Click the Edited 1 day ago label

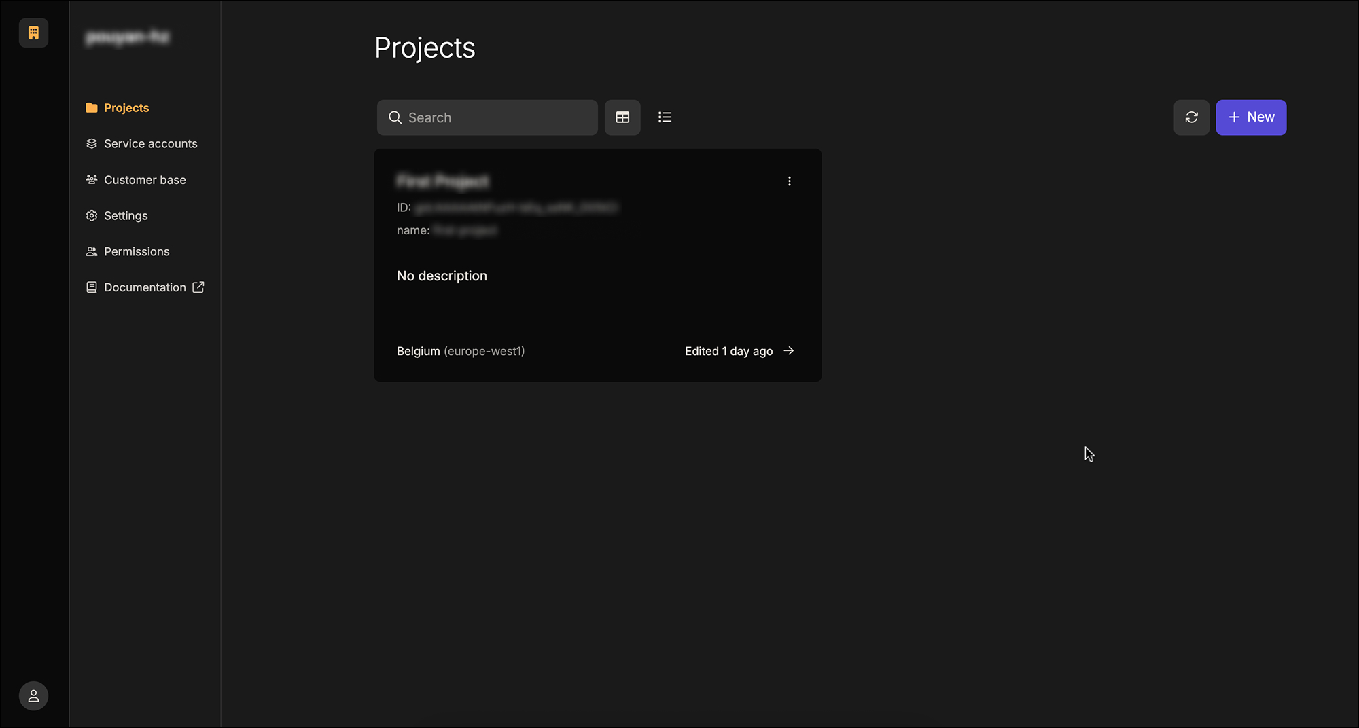728,351
